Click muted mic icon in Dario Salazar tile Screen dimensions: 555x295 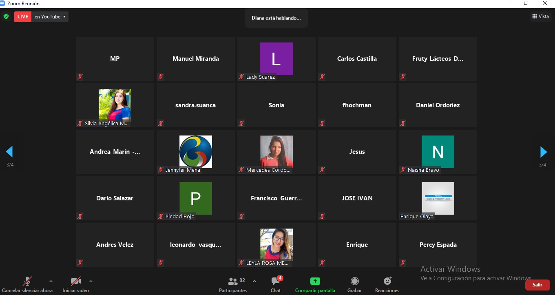pyautogui.click(x=80, y=216)
